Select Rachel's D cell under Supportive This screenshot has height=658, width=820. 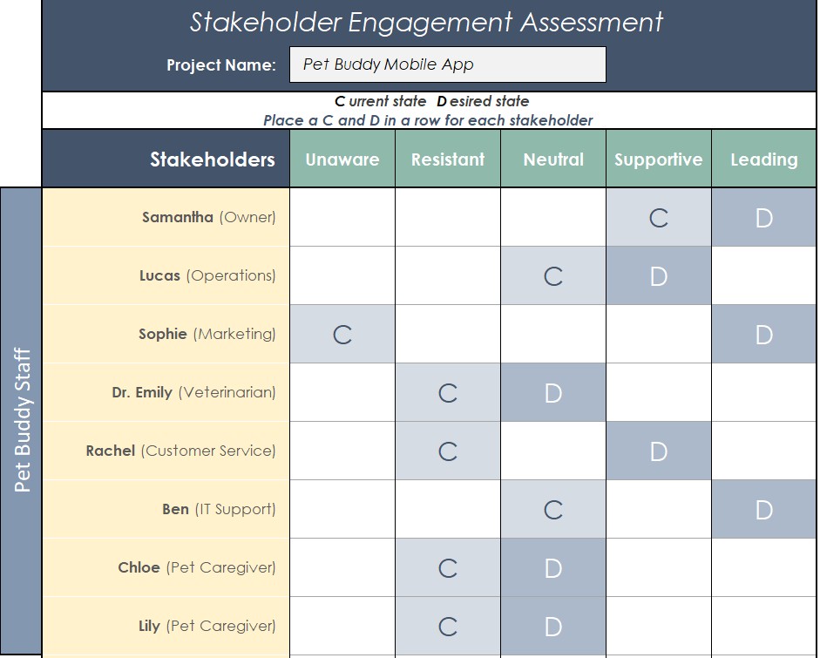[659, 451]
